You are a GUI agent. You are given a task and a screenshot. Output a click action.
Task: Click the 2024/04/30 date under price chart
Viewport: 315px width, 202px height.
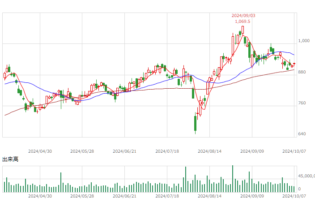pos(40,151)
